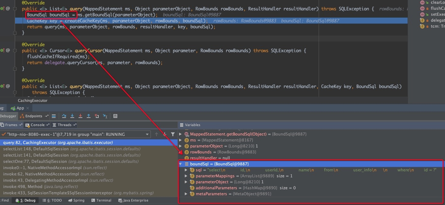The height and width of the screenshot is (205, 445).
Task: Select frame invoke:433, SqlSessionTemplate$SqlSessionInterceptor
Action: [x=89, y=193]
